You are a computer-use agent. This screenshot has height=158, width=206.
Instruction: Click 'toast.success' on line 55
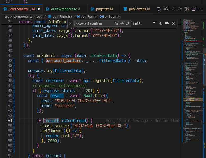click(x=56, y=126)
